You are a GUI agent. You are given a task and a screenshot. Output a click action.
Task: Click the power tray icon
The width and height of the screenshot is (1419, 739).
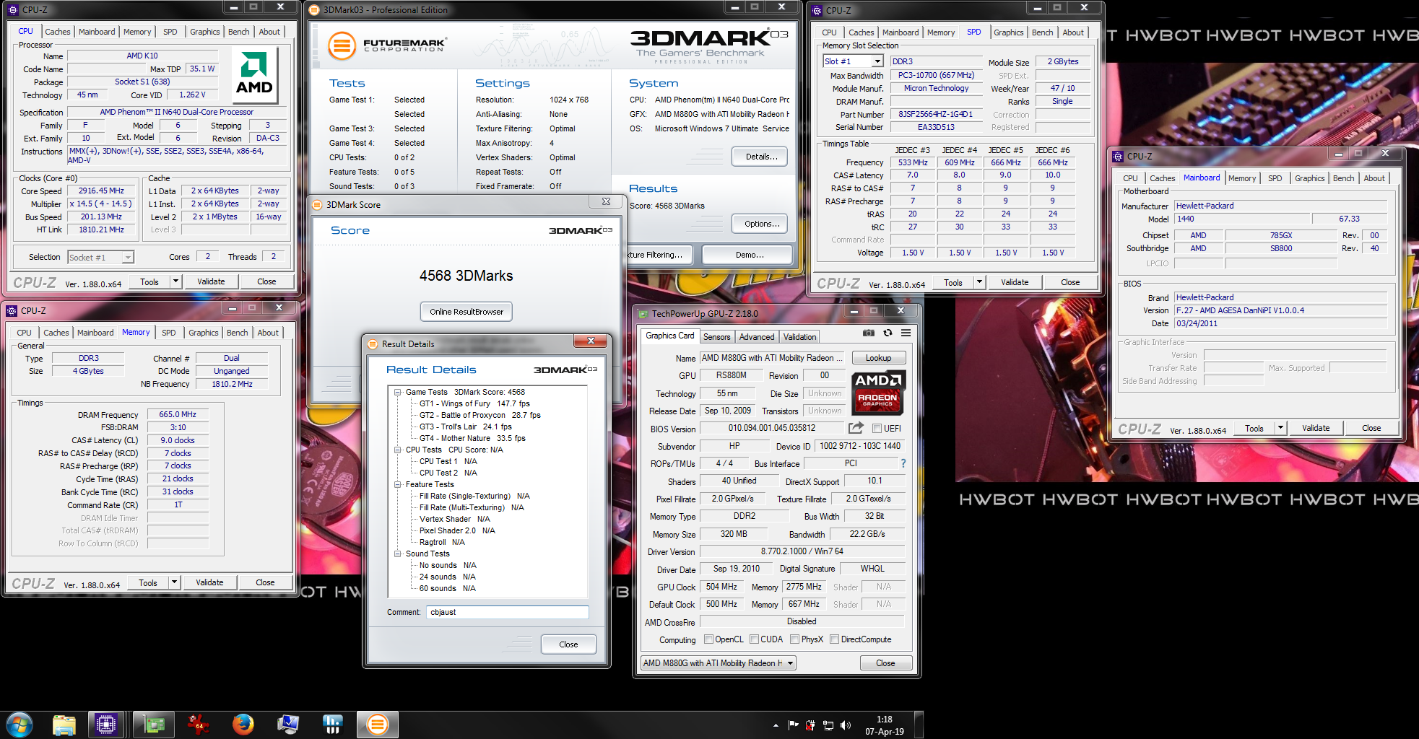pyautogui.click(x=810, y=725)
